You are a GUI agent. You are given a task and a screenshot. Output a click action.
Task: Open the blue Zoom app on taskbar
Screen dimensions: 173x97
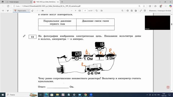click(91, 95)
